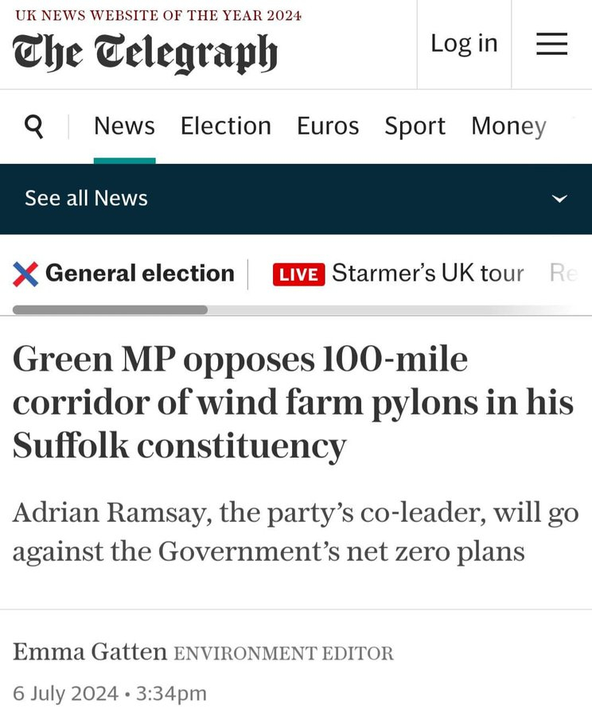The image size is (592, 716).
Task: Expand the See all News chevron
Action: pyautogui.click(x=559, y=198)
